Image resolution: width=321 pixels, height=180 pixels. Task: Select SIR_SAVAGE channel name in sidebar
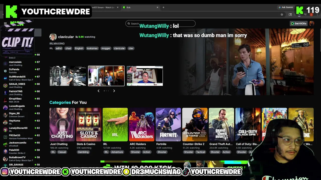click(x=16, y=165)
